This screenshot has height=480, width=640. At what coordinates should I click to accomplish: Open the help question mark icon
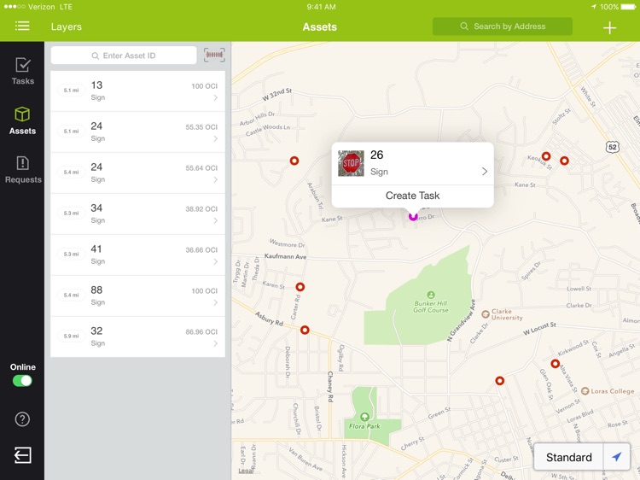pos(22,419)
